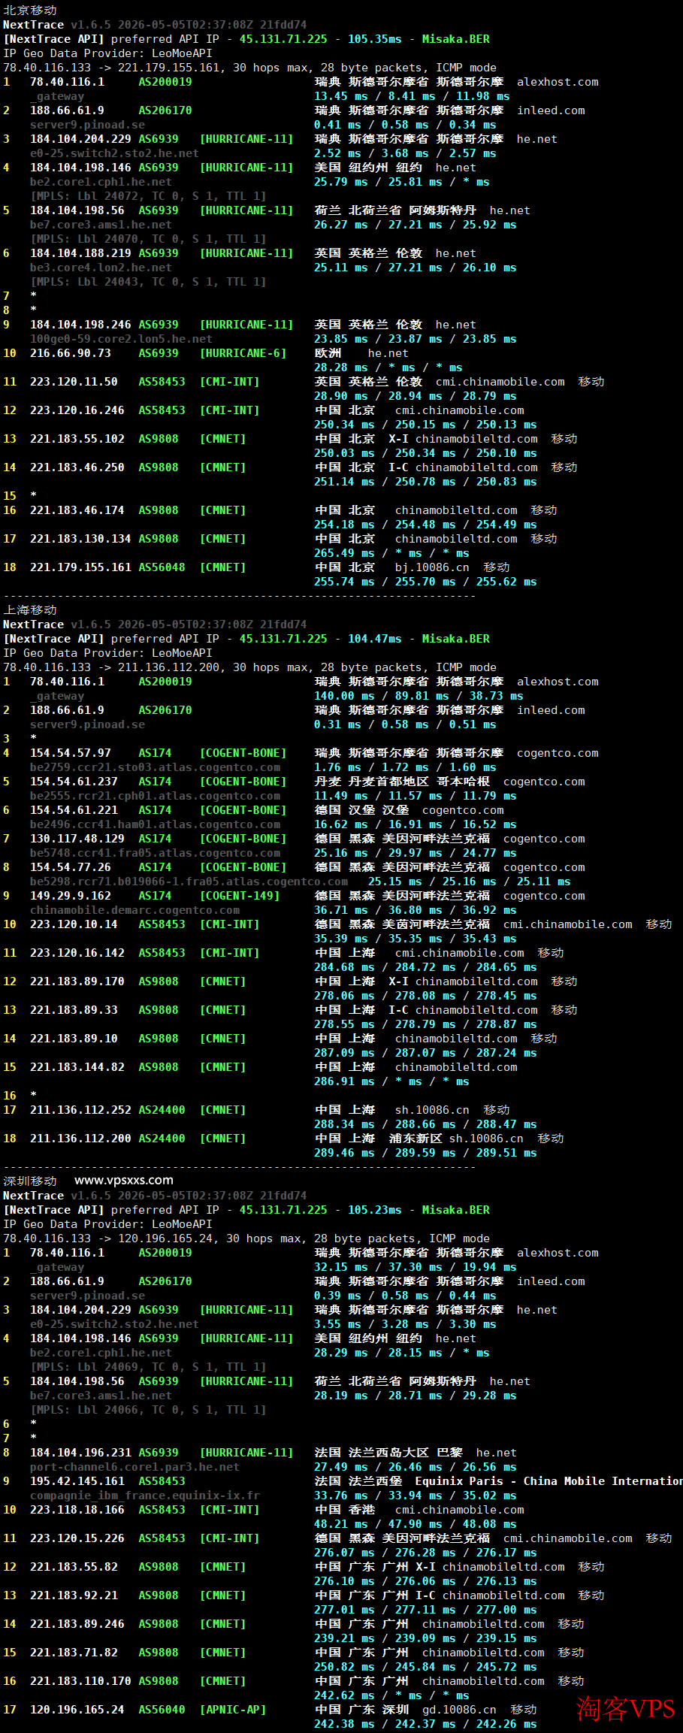683x1733 pixels.
Task: Select IP 195.42.145.161
Action: [77, 1481]
